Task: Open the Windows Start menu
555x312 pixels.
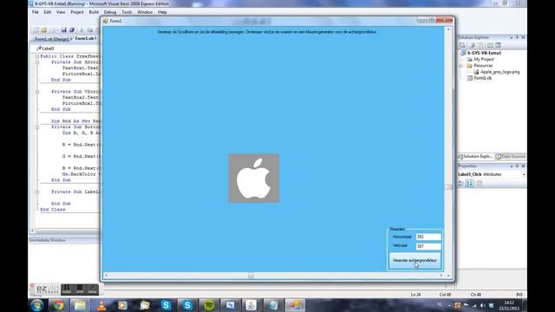Action: (36, 305)
